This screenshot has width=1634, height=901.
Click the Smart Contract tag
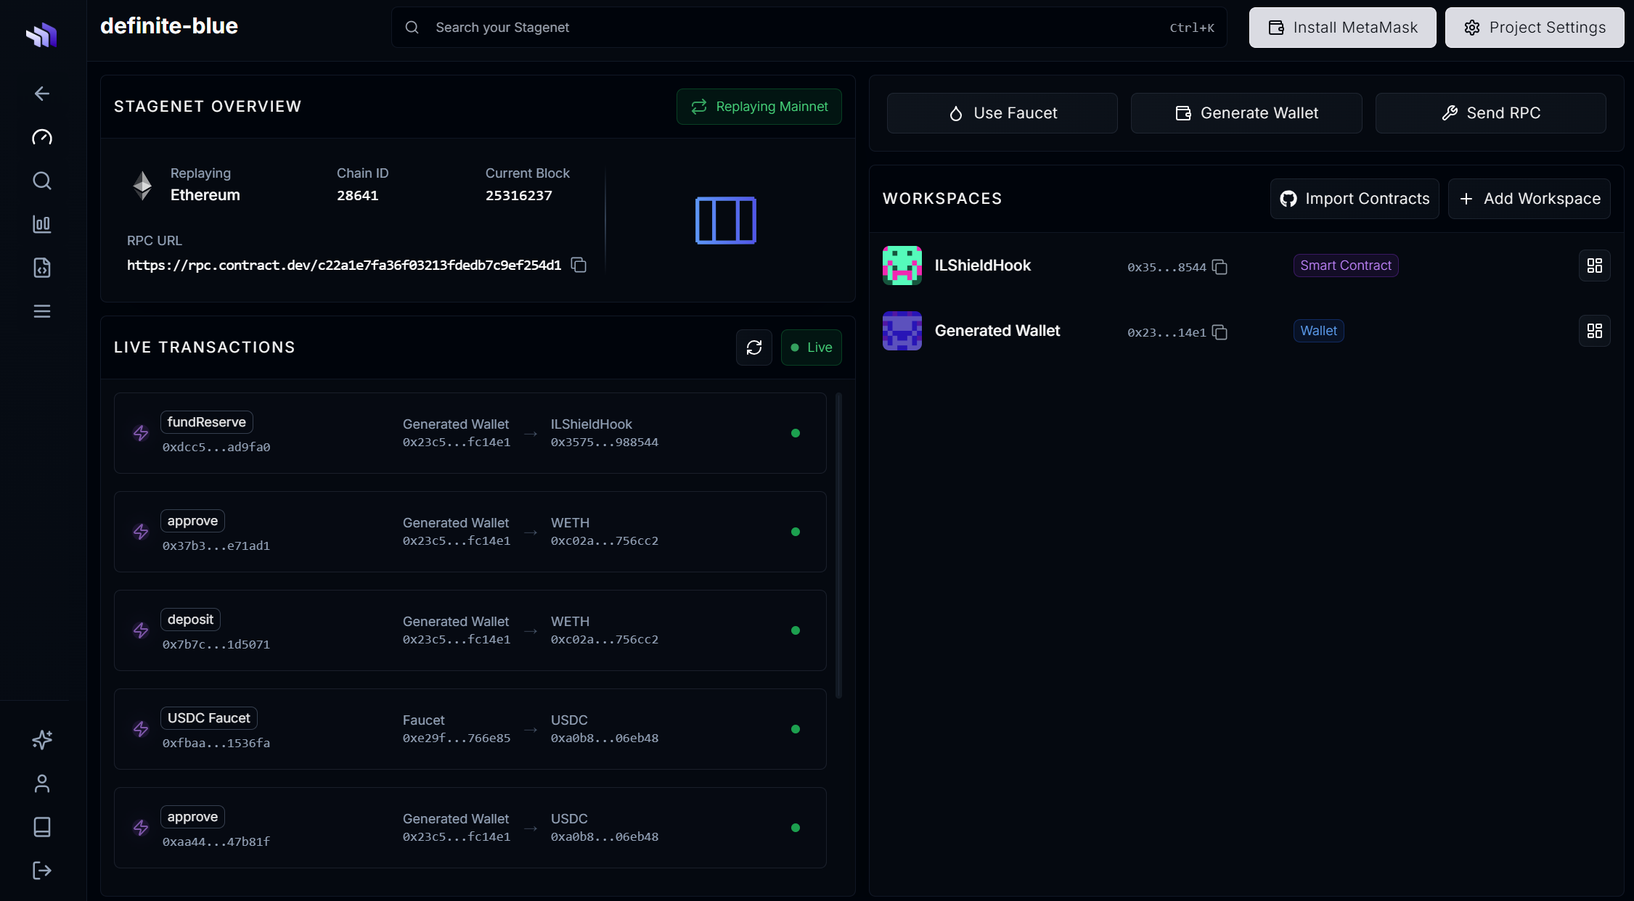click(x=1346, y=266)
